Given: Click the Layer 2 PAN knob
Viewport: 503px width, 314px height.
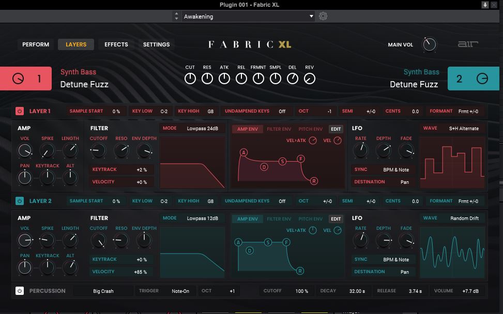Looking at the screenshot, I should [x=25, y=268].
